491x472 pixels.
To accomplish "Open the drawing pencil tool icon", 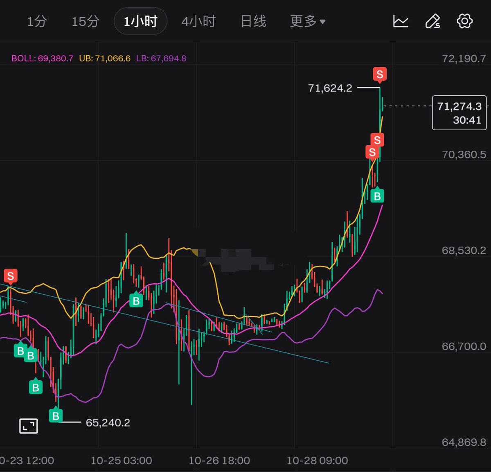I will pyautogui.click(x=432, y=21).
